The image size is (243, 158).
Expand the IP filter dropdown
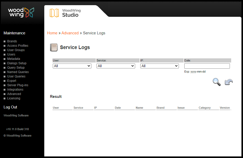[160, 66]
